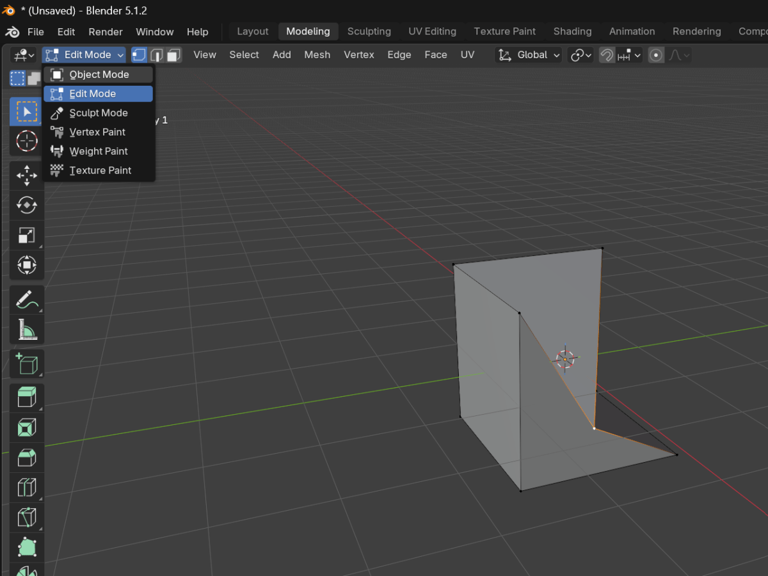The height and width of the screenshot is (576, 768).
Task: Select the Loop Cut tool
Action: 26,488
